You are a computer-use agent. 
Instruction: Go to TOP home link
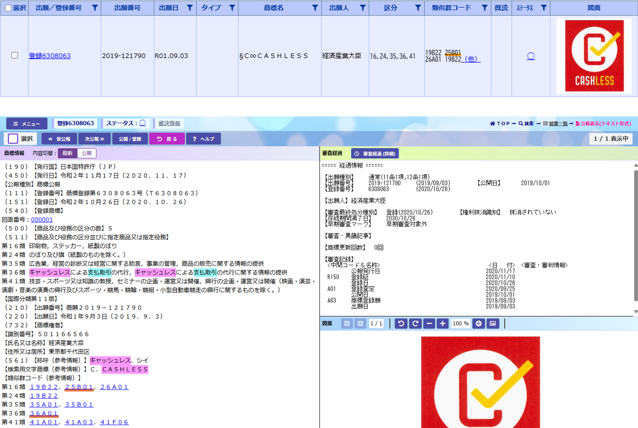click(x=500, y=123)
